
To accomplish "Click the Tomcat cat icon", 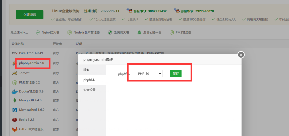I will (15, 73).
